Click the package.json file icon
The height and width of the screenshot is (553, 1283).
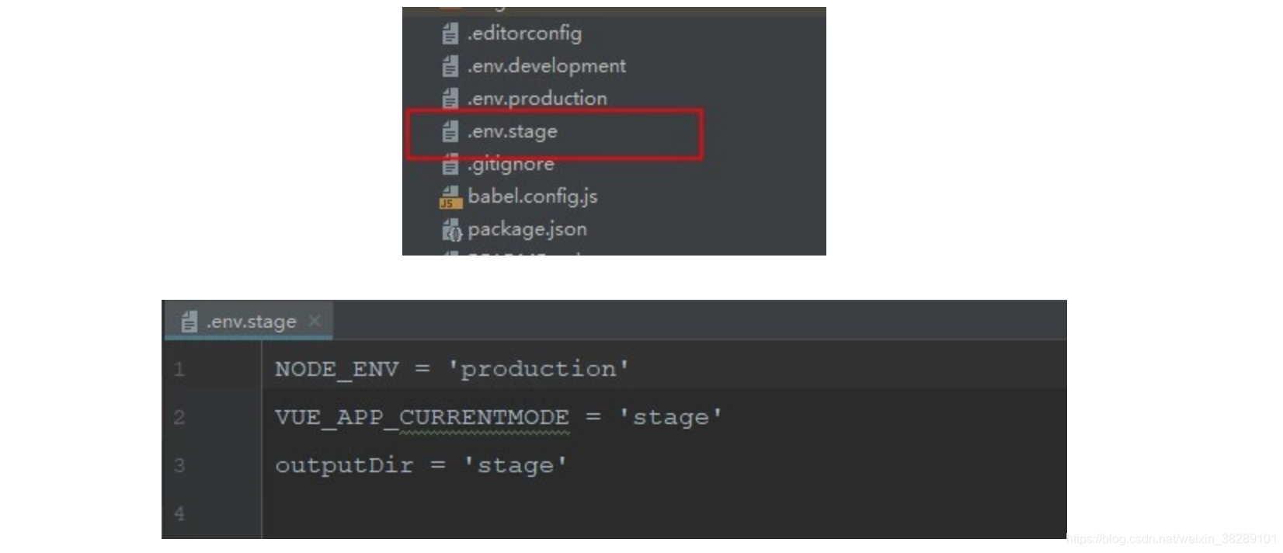(x=454, y=229)
